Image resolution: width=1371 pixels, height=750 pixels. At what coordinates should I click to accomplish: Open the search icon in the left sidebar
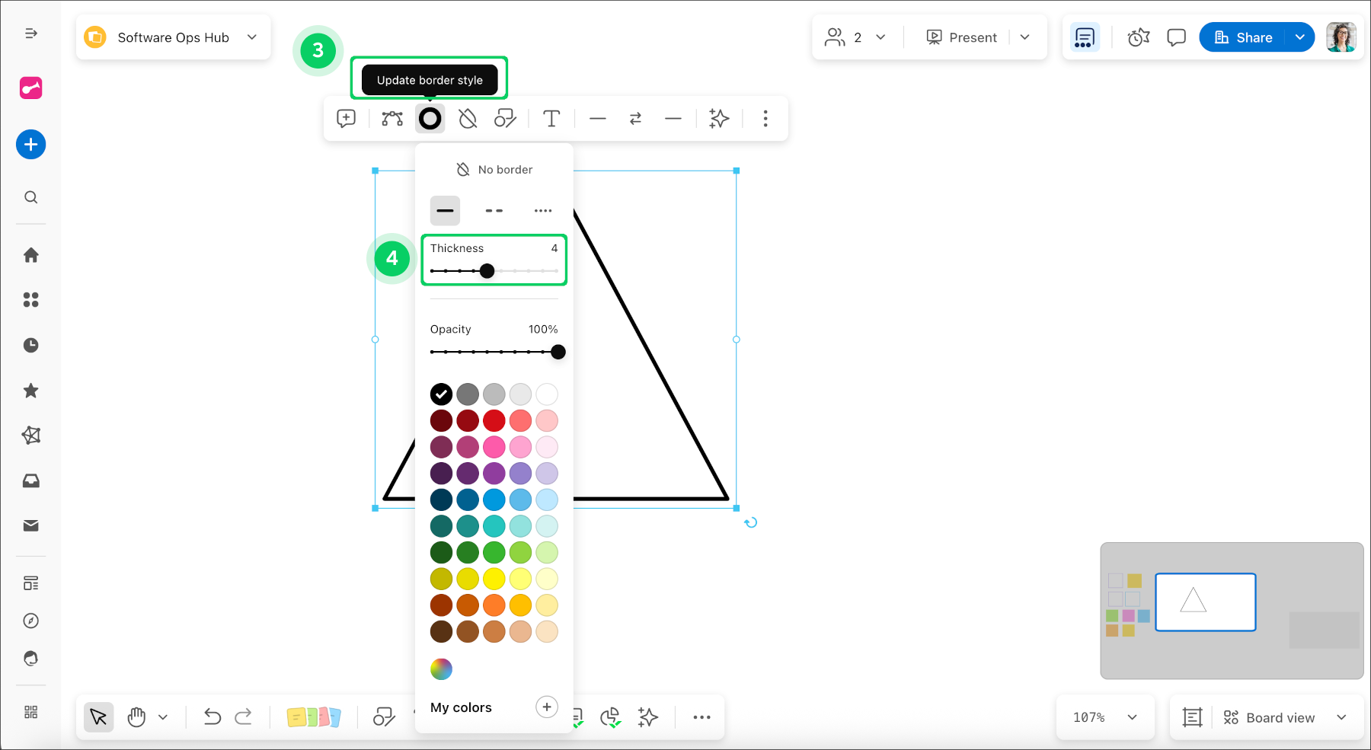[x=30, y=197]
